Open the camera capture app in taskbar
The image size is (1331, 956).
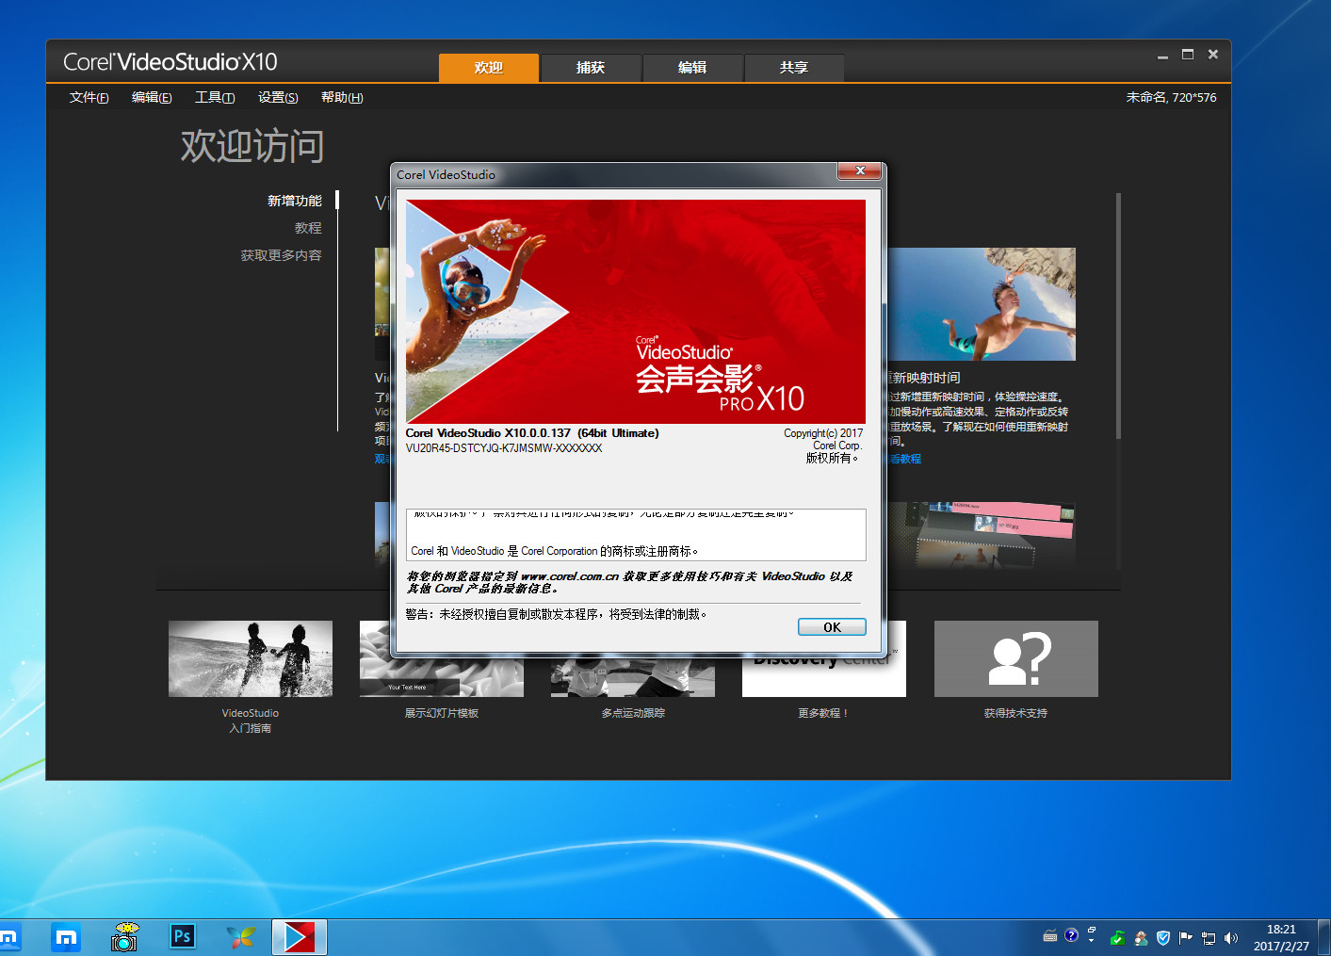[x=124, y=937]
